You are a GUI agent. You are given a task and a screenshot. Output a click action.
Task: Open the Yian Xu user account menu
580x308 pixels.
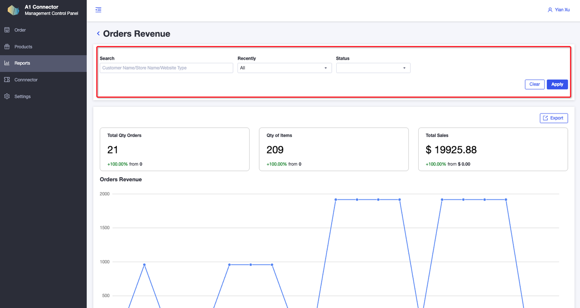click(x=559, y=9)
